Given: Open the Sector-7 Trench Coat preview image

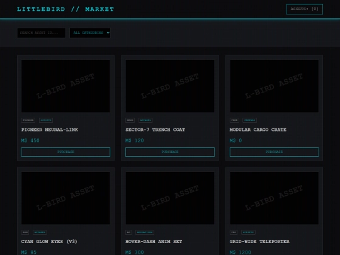Looking at the screenshot, I should [x=170, y=86].
